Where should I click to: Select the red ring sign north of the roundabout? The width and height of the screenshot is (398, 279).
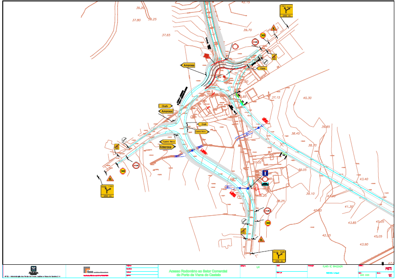[x=235, y=46]
